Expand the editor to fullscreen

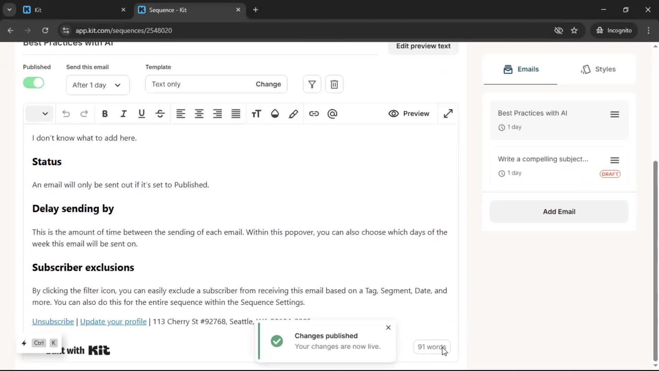tap(448, 114)
